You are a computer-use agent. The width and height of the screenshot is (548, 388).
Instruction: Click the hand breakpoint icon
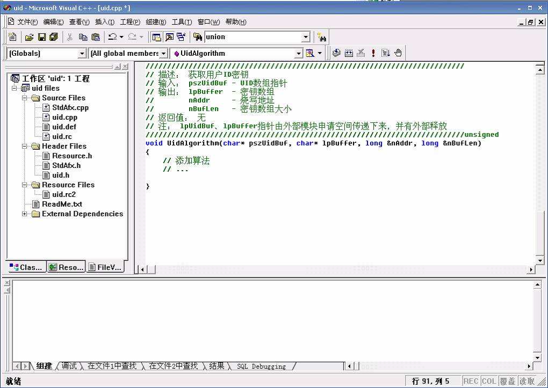click(398, 53)
